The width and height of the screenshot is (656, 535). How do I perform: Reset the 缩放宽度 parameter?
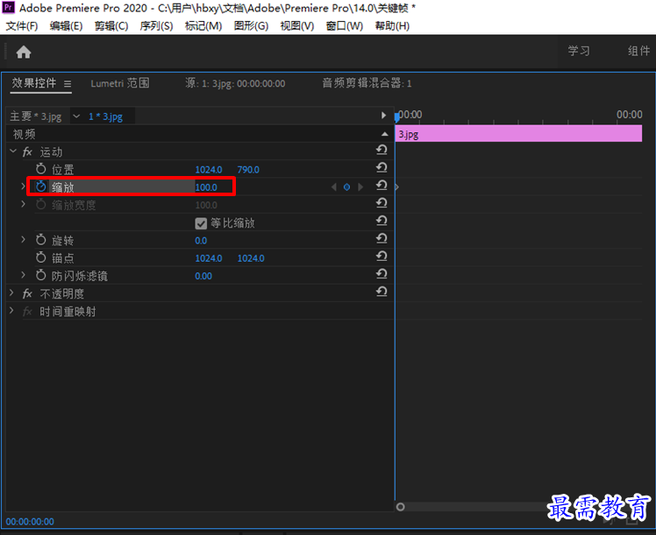(x=381, y=203)
